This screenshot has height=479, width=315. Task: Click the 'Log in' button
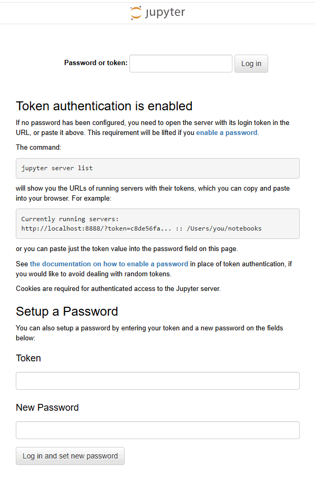[x=251, y=64]
